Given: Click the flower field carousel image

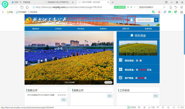Looking at the screenshot, I should click(69, 58).
